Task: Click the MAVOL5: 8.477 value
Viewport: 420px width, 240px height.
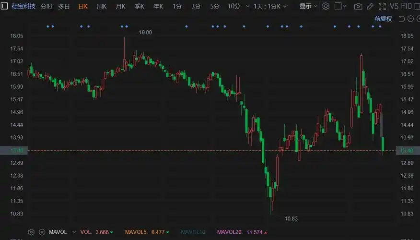Action: pyautogui.click(x=147, y=232)
